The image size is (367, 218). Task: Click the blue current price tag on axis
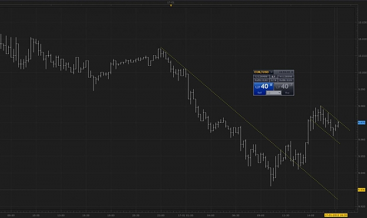point(362,122)
